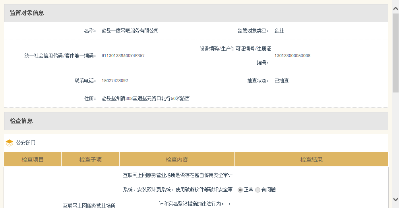Click the 监管对象信息 section header
Viewport: 399px width, 208px height.
click(x=196, y=13)
